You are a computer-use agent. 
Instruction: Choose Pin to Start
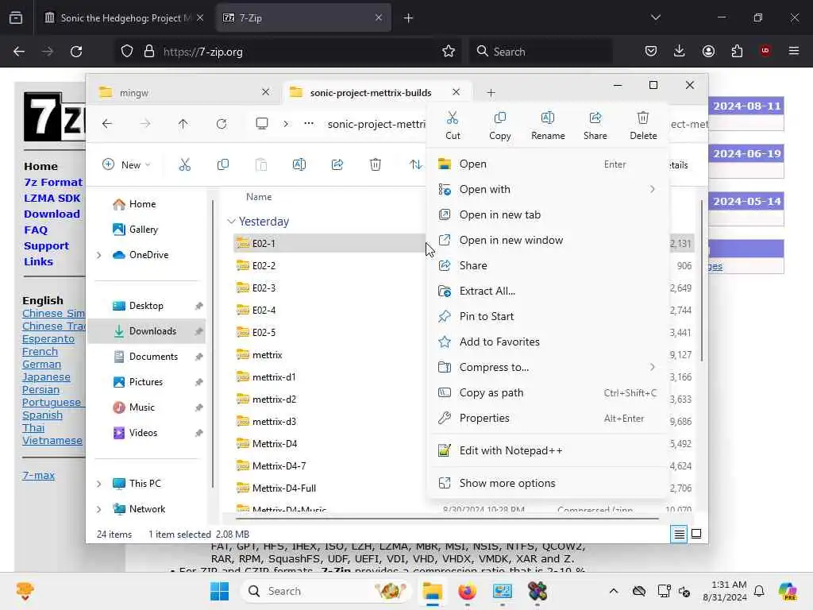pos(548,316)
